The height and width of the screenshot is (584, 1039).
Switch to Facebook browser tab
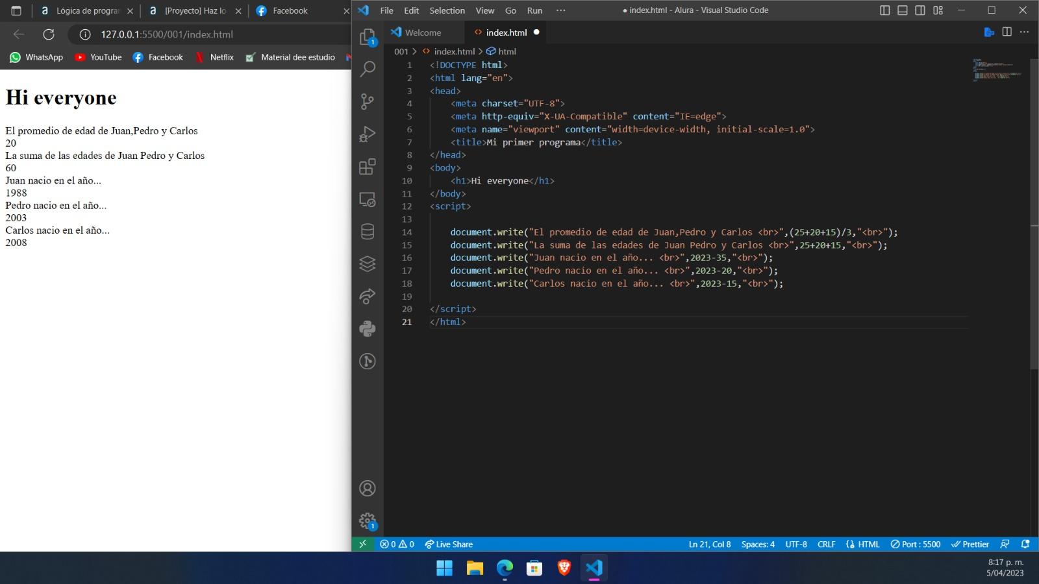(x=301, y=10)
